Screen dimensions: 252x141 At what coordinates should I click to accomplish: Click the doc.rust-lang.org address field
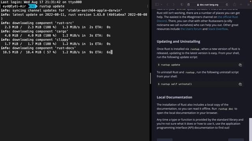pyautogui.click(x=208, y=5)
